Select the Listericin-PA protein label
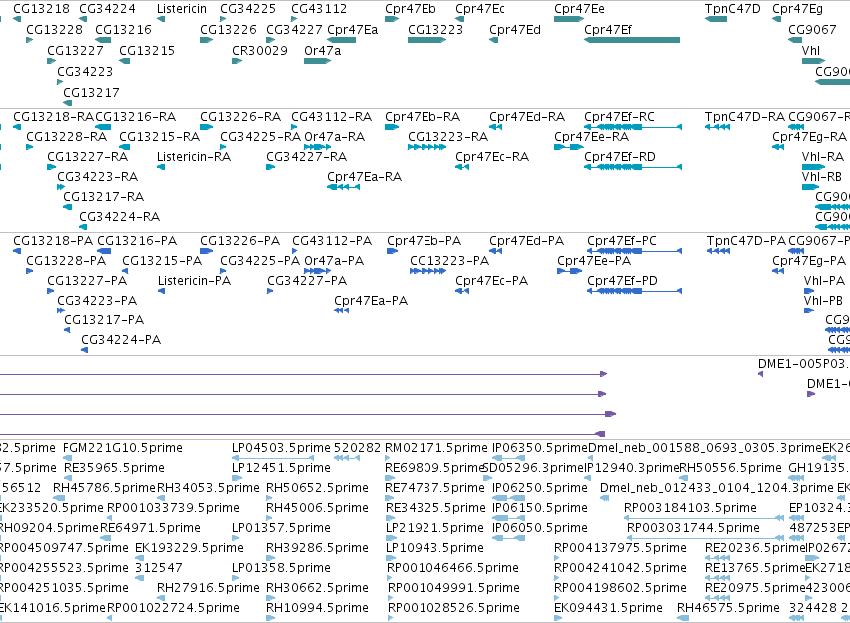Screen dimensions: 850x623 point(194,281)
